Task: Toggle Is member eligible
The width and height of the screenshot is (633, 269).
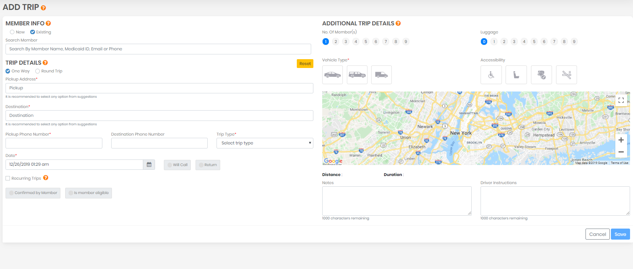Action: (x=88, y=193)
